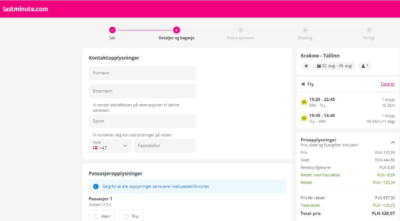Image resolution: width=400 pixels, height=221 pixels.
Task: Click the Pris PLN 103,59 value
Action: pyautogui.click(x=385, y=152)
